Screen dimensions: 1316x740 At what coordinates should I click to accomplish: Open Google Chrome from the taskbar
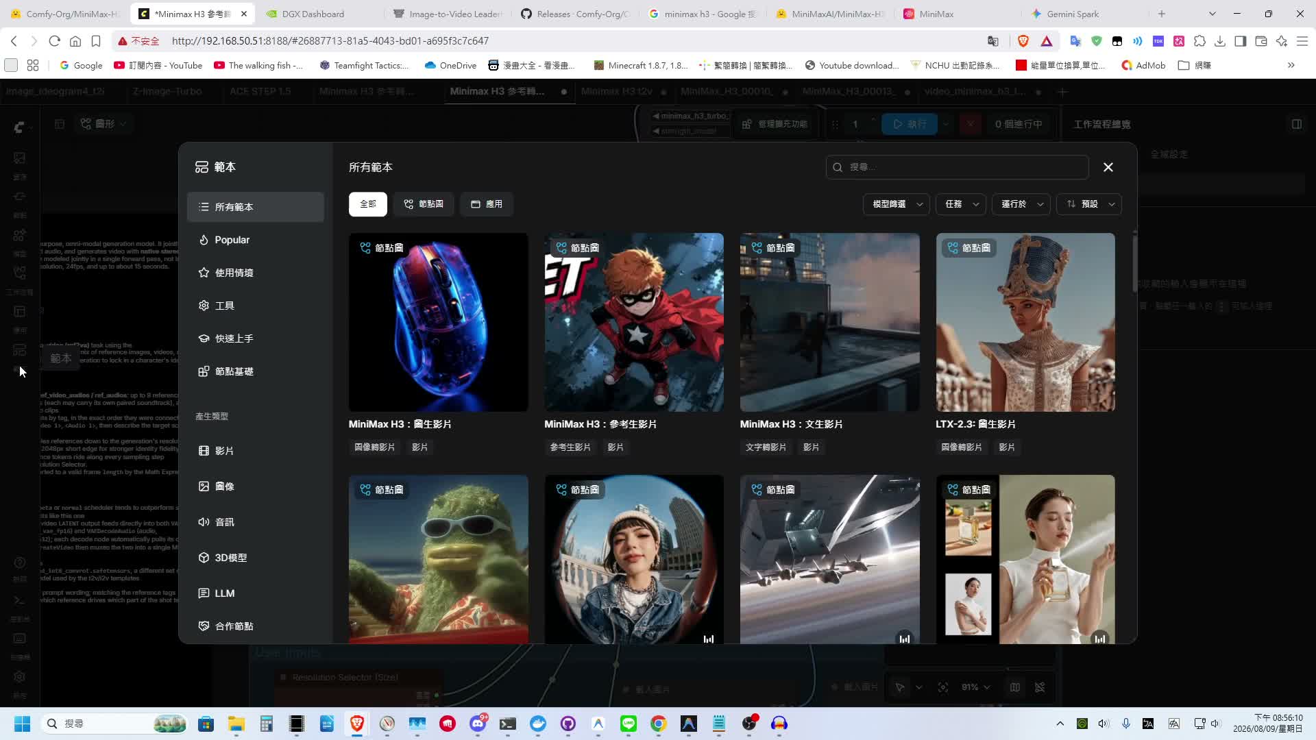(x=659, y=724)
